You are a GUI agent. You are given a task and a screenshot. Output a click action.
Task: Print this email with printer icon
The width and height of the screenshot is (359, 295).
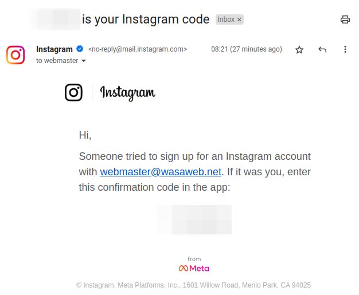(x=345, y=19)
